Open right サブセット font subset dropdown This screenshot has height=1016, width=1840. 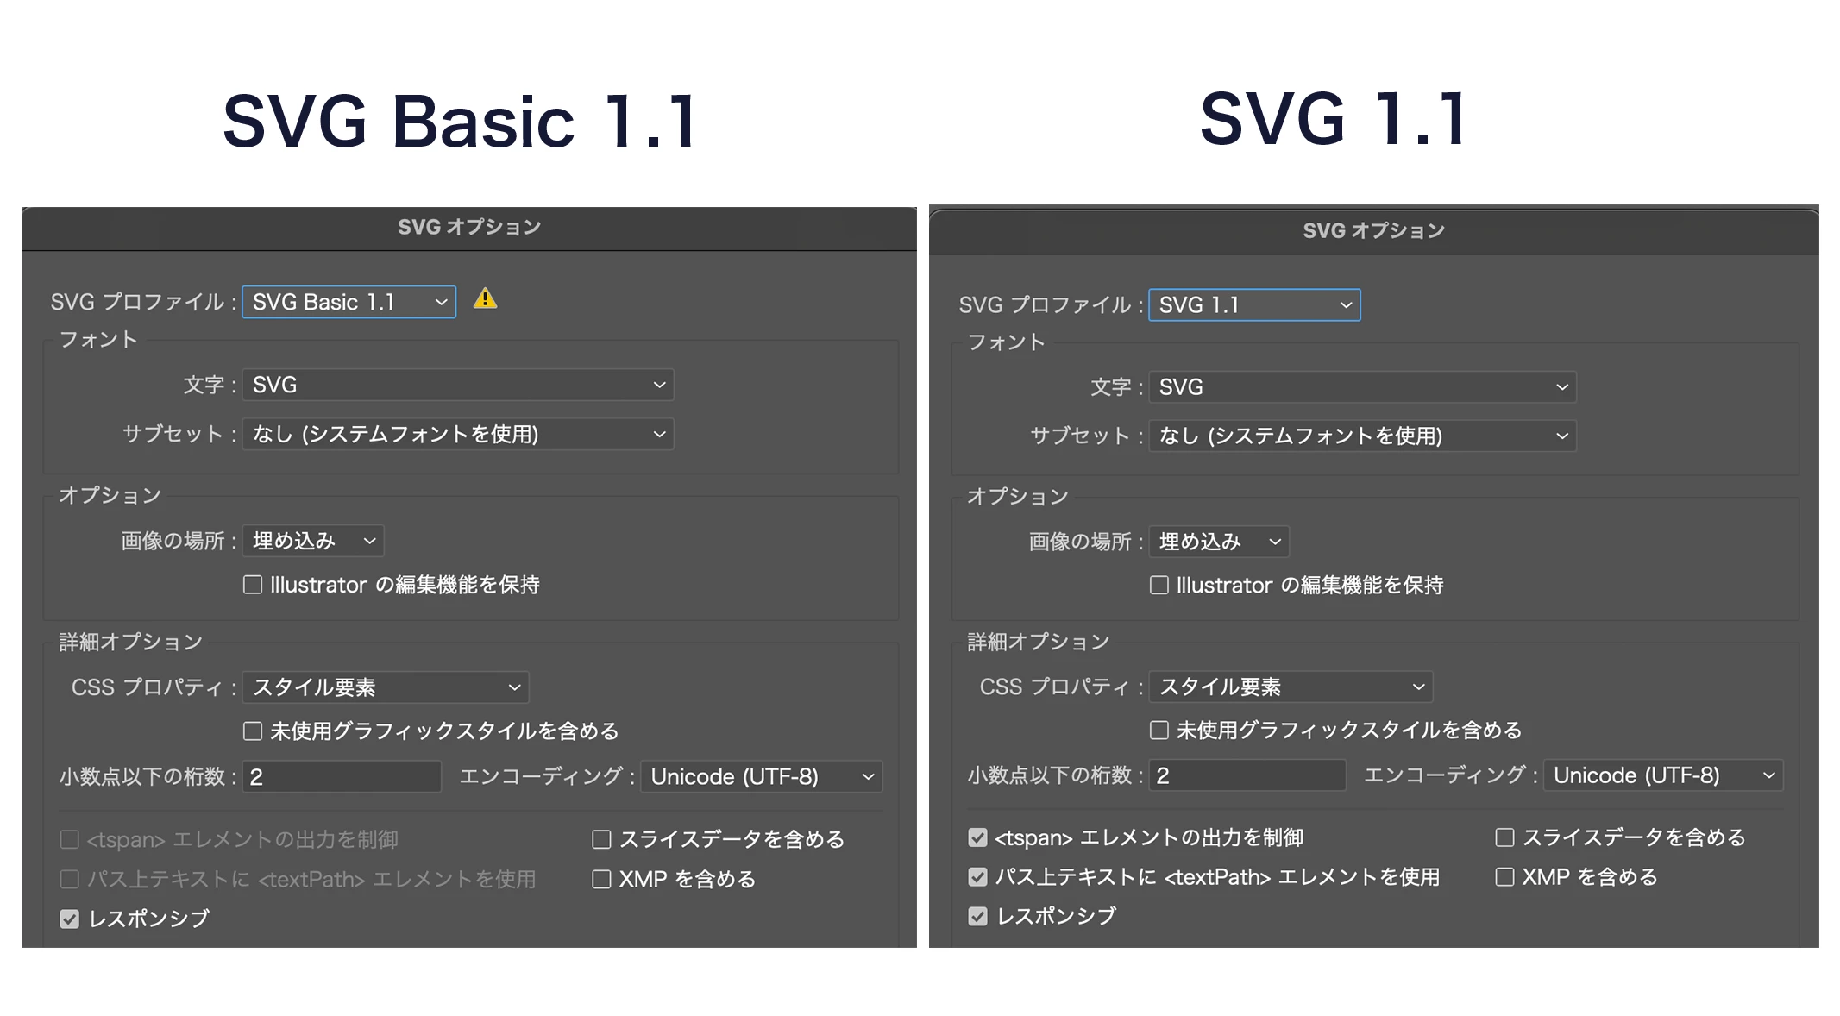(x=1362, y=436)
